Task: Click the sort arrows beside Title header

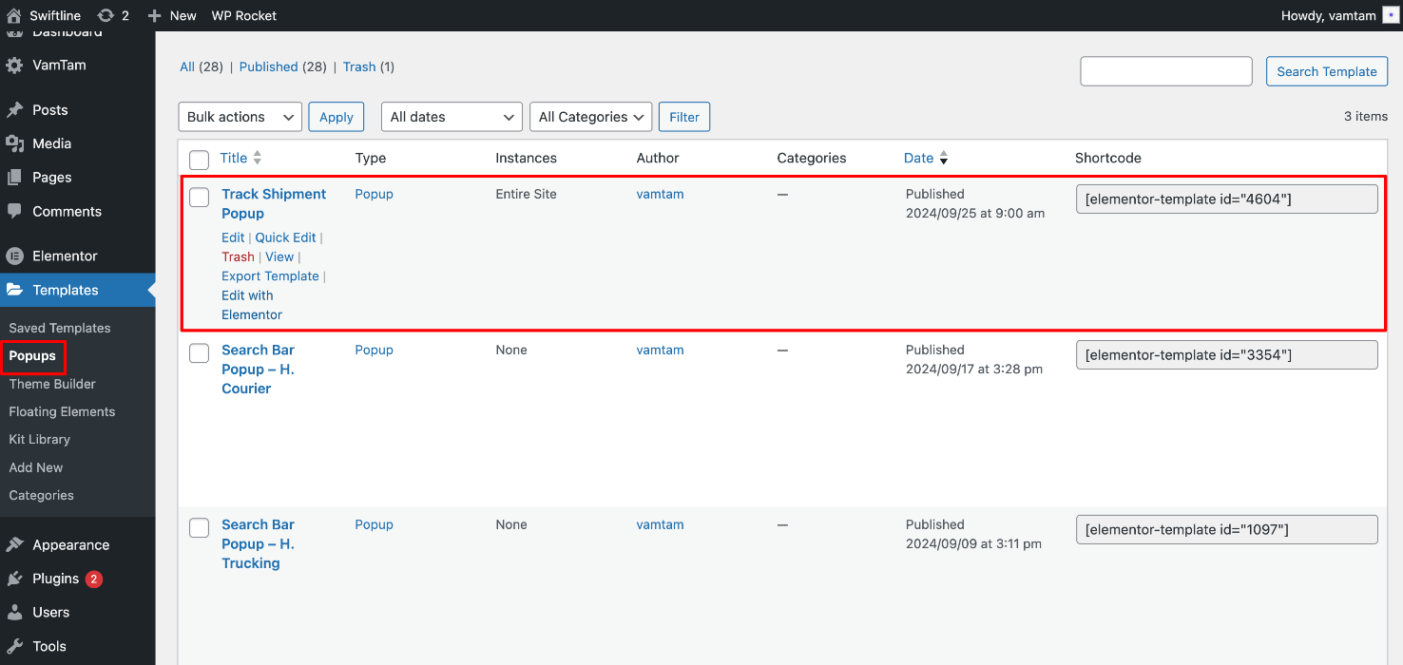Action: click(257, 158)
